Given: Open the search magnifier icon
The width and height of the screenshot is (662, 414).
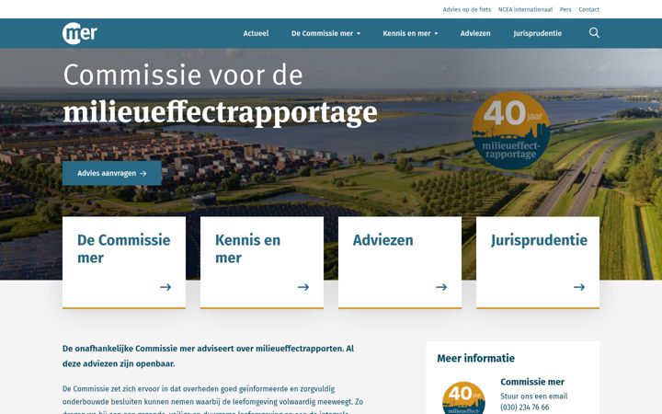Looking at the screenshot, I should point(594,33).
